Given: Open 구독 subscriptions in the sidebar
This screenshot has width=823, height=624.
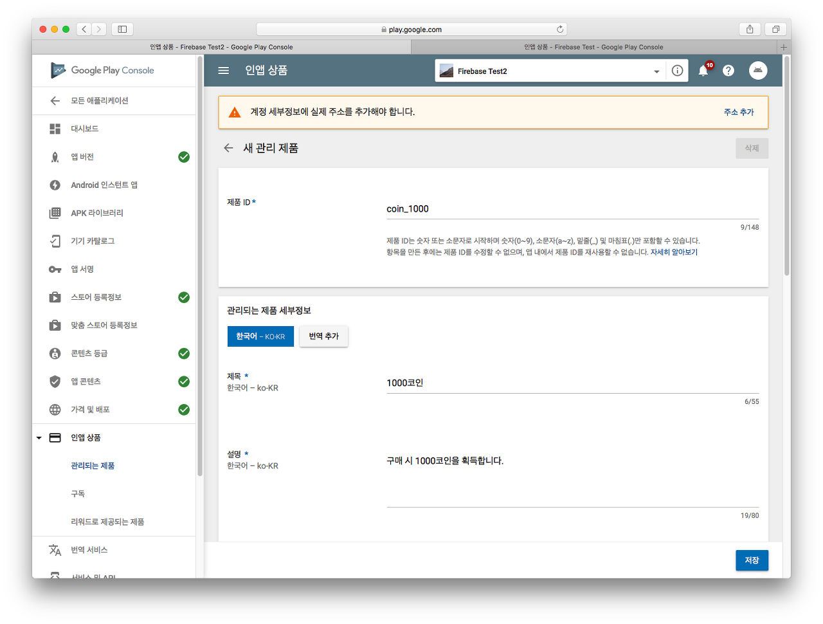Looking at the screenshot, I should 78,494.
